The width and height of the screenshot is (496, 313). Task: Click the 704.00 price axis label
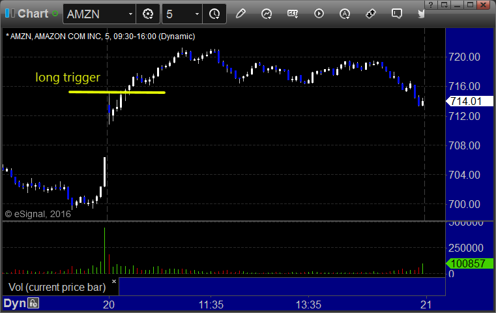pos(464,175)
